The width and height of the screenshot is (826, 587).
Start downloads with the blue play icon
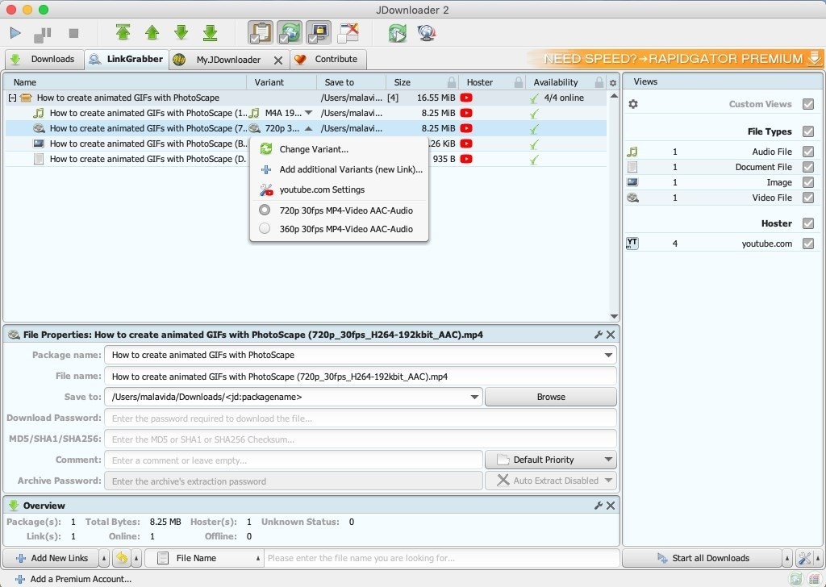[15, 33]
